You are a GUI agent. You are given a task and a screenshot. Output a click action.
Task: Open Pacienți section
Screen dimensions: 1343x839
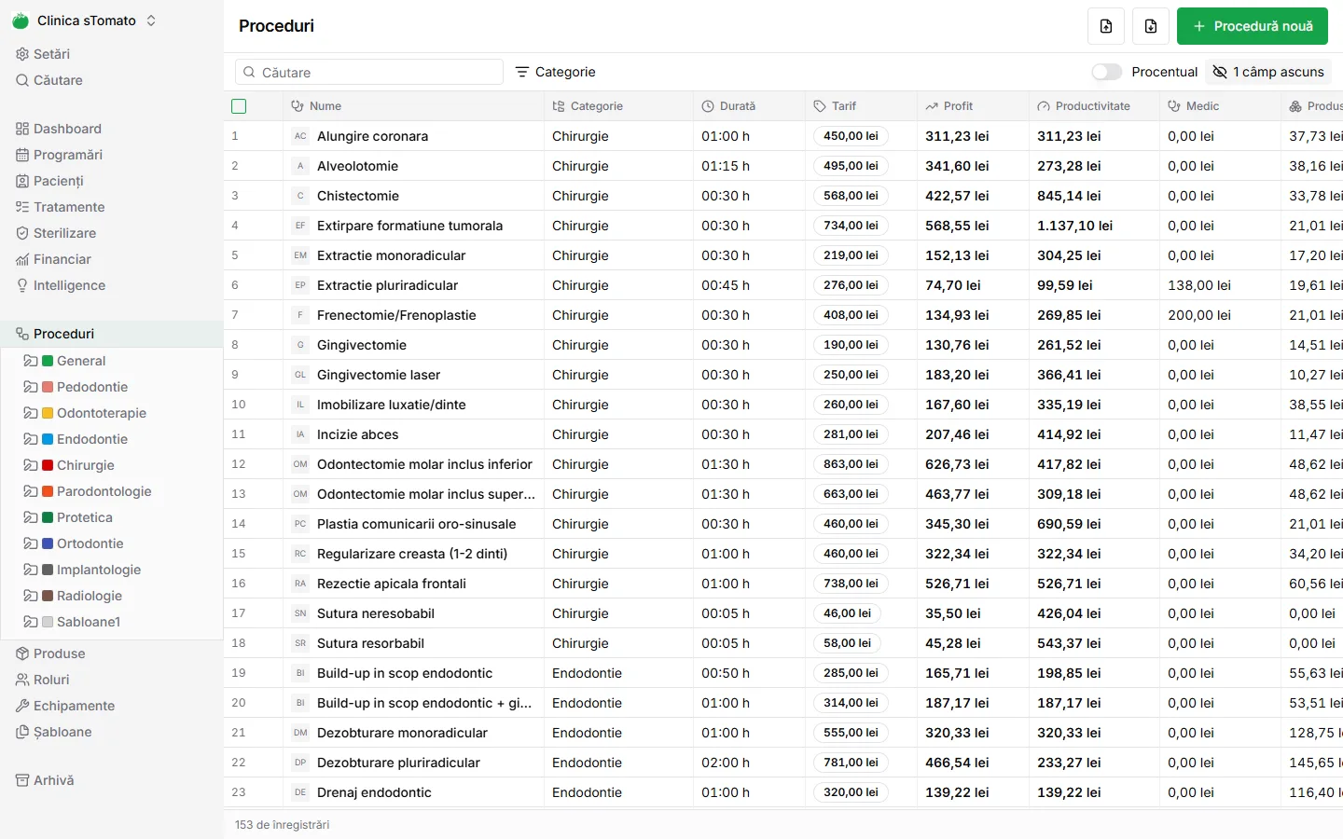click(x=59, y=181)
